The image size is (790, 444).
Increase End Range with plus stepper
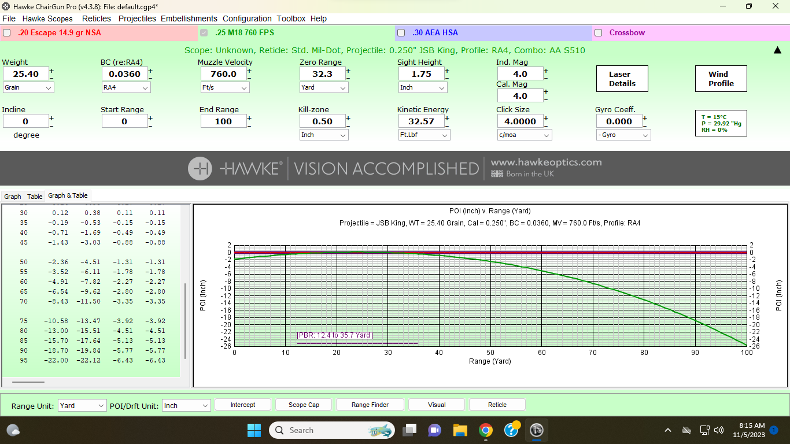click(x=249, y=119)
